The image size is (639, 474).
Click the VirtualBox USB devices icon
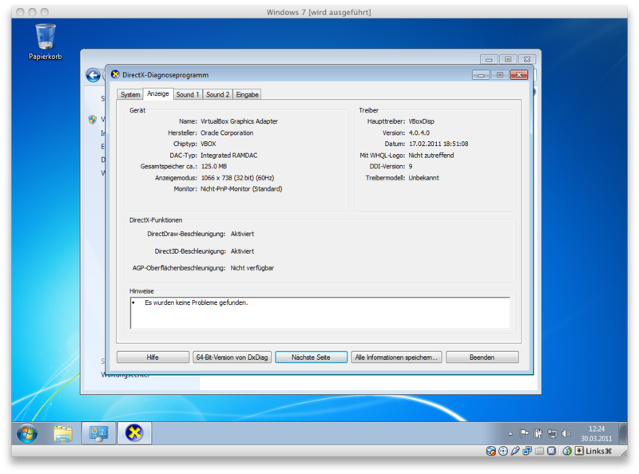tap(515, 451)
